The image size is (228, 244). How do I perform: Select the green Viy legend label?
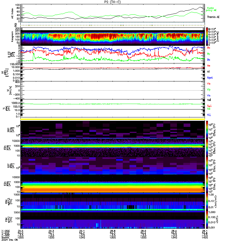pos(209,90)
